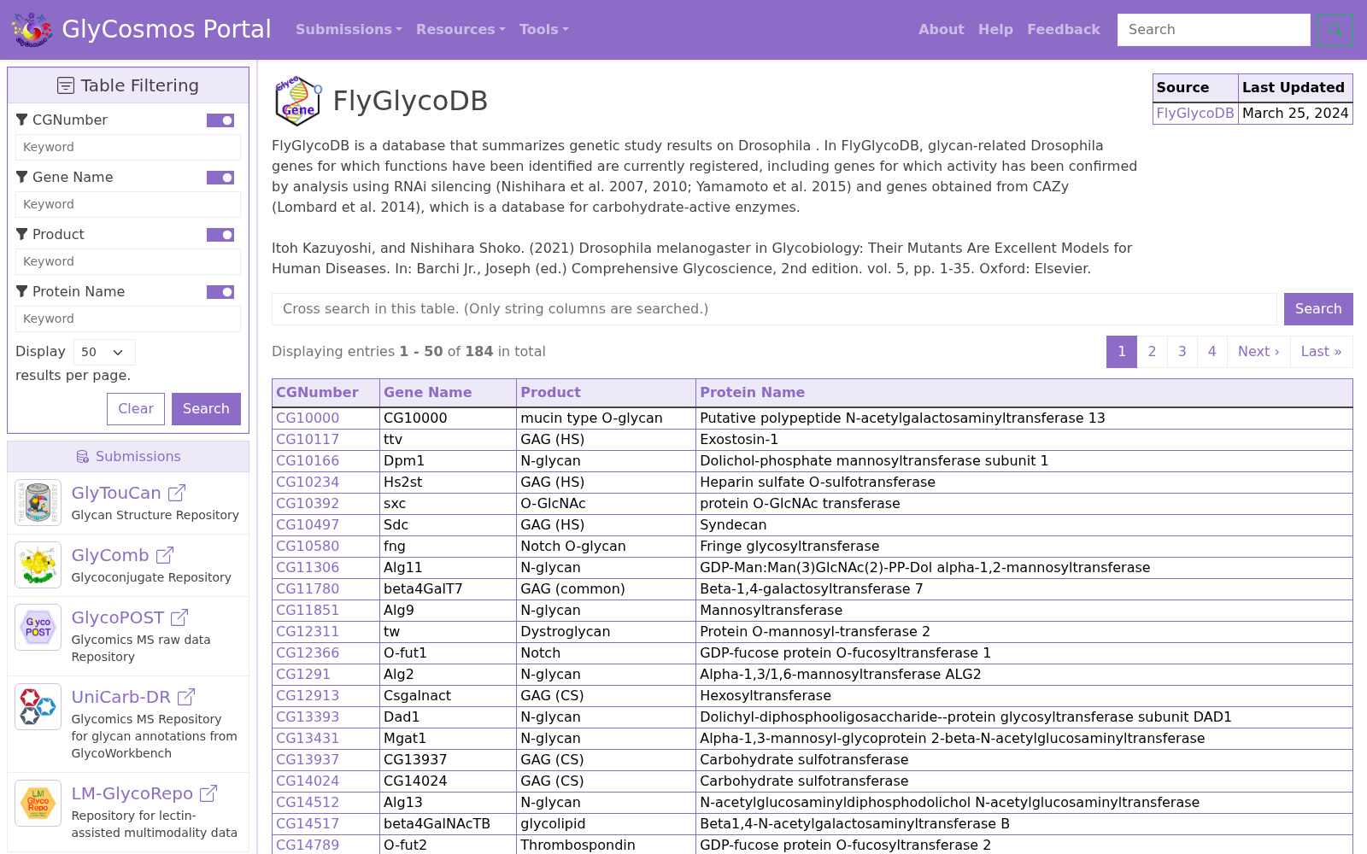Click the GlyTouCan repository thumbnail icon
Viewport: 1367px width, 854px height.
pyautogui.click(x=38, y=502)
